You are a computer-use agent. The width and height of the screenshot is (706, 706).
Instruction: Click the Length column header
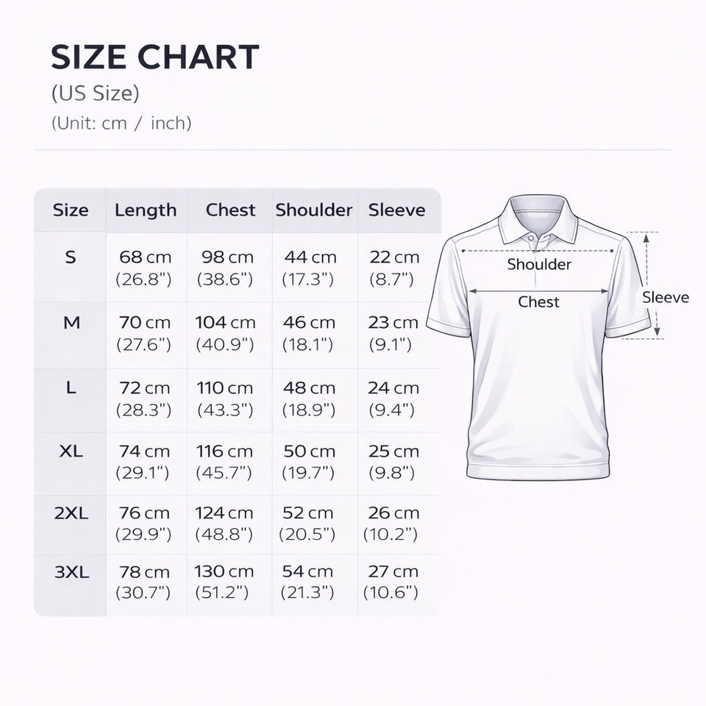coord(146,210)
